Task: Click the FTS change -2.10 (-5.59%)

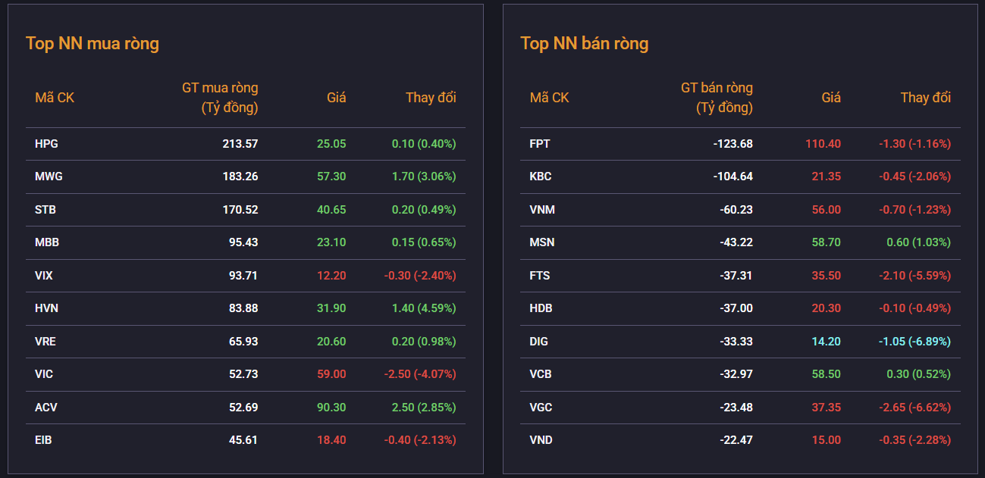Action: point(915,275)
